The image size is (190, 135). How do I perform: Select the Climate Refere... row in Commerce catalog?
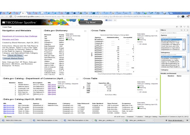[29, 84]
